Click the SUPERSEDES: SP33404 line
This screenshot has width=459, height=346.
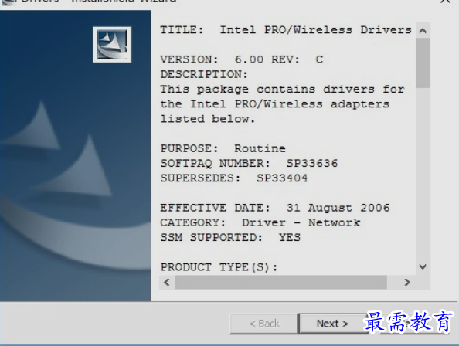(234, 178)
